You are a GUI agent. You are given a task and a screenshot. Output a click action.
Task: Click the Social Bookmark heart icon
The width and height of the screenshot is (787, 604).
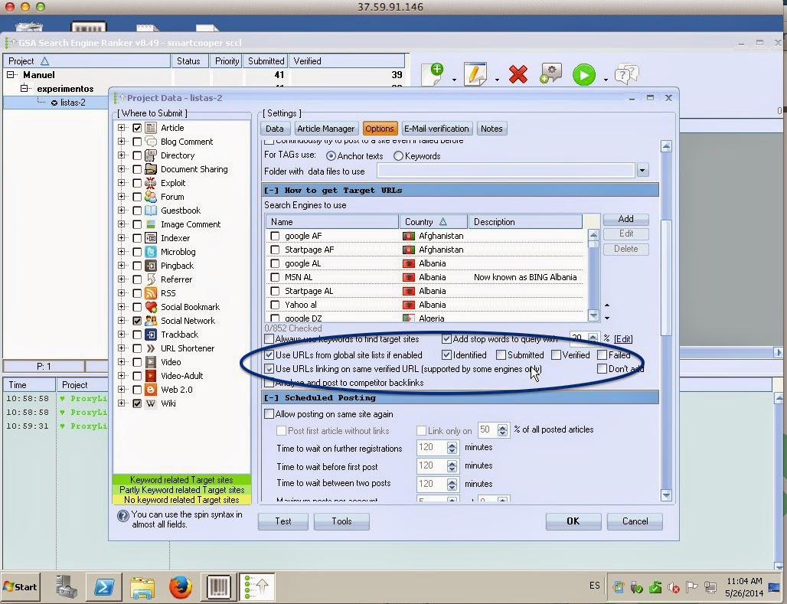pos(151,307)
